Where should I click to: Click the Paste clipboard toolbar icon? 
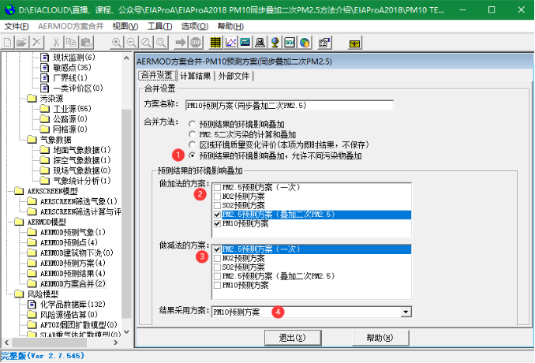coord(86,43)
